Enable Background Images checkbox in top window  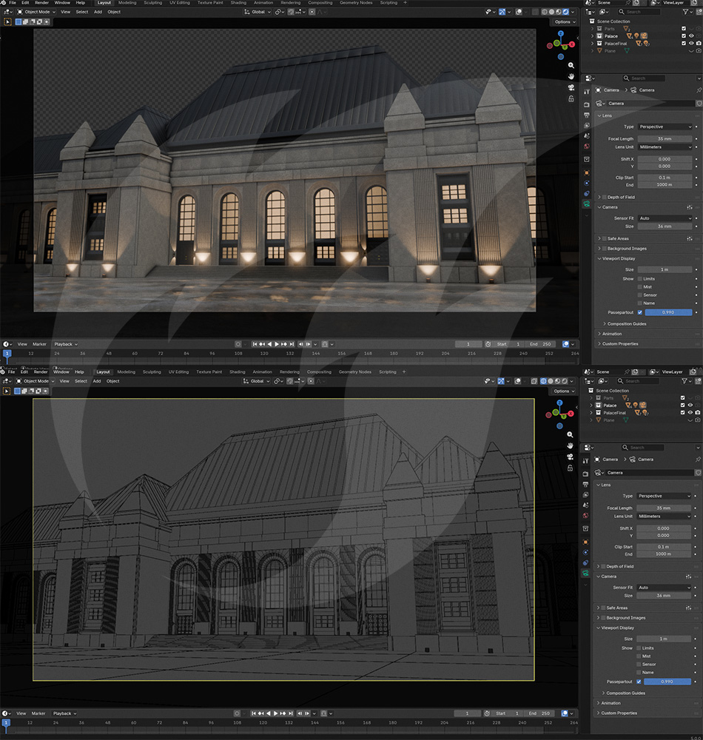605,248
